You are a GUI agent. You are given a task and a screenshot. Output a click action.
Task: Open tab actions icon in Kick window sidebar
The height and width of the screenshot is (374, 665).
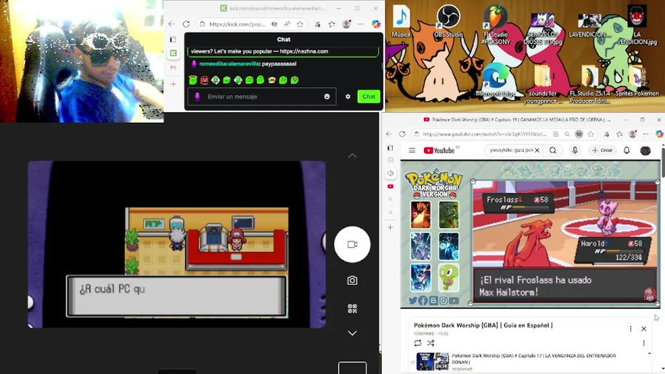click(173, 39)
